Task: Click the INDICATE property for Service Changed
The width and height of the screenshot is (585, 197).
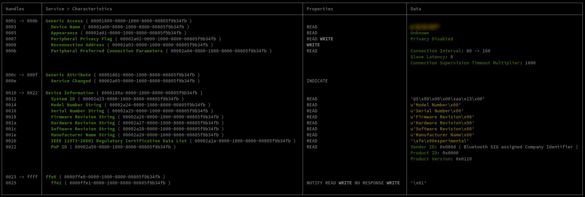Action: click(317, 81)
